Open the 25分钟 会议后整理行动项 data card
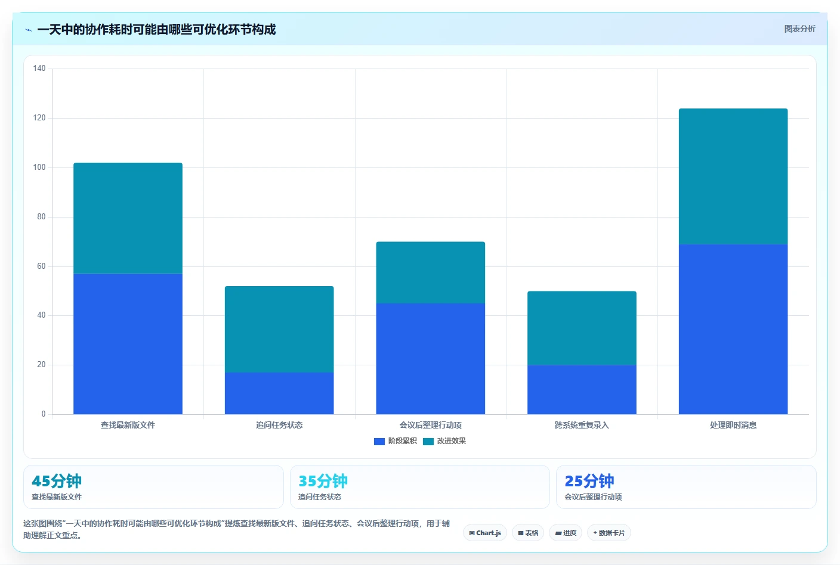This screenshot has width=840, height=565. (x=686, y=487)
